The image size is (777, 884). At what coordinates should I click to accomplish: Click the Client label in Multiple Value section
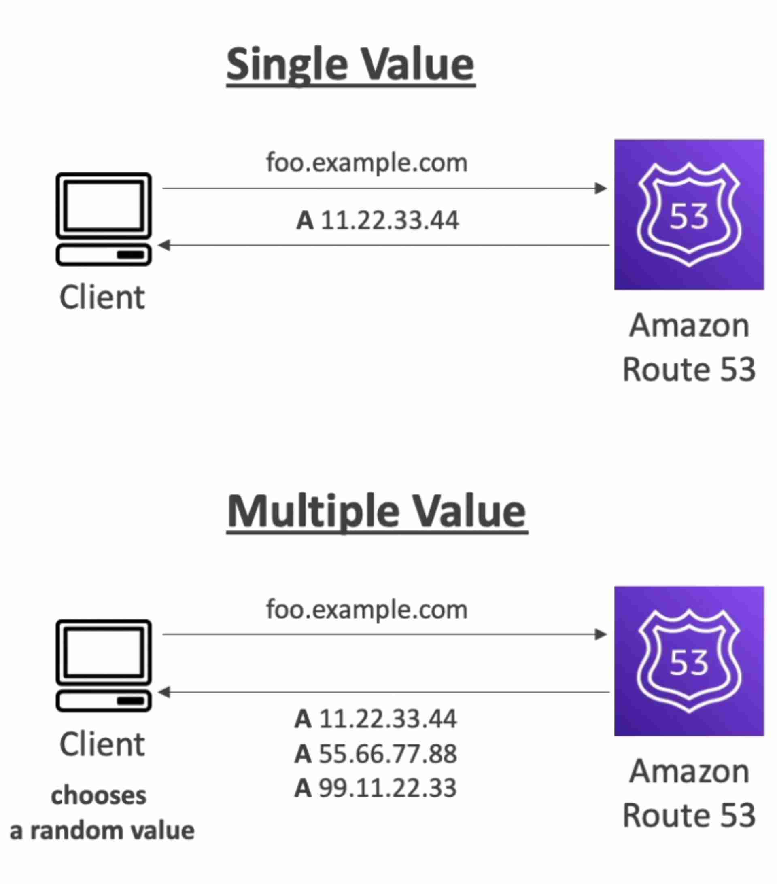click(x=102, y=744)
